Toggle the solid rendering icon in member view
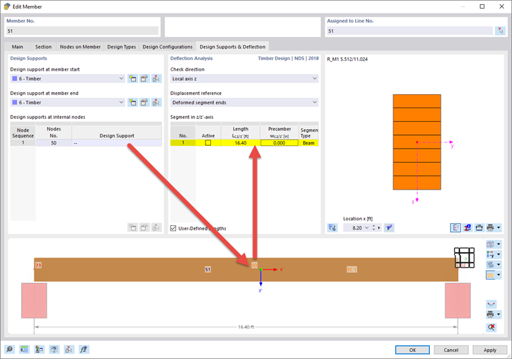The width and height of the screenshot is (512, 359). click(x=490, y=275)
